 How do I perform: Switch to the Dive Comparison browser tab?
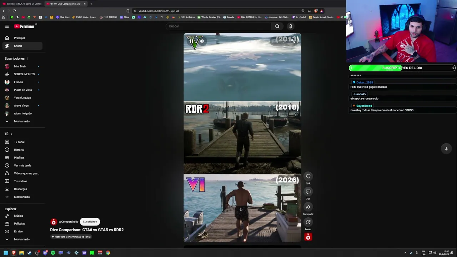coord(66,4)
